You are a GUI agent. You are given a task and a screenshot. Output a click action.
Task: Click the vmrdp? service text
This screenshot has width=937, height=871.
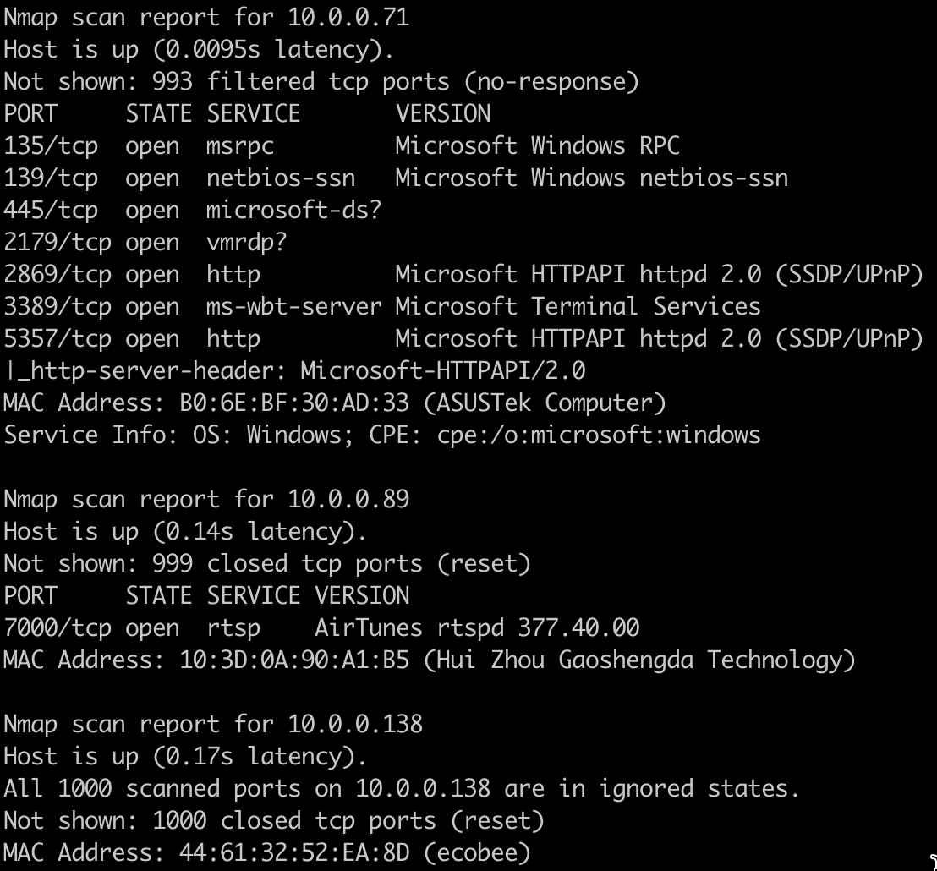(246, 243)
